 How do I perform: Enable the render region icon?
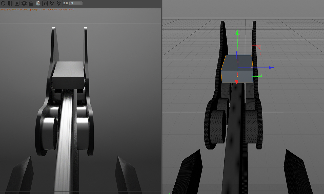coord(45,3)
